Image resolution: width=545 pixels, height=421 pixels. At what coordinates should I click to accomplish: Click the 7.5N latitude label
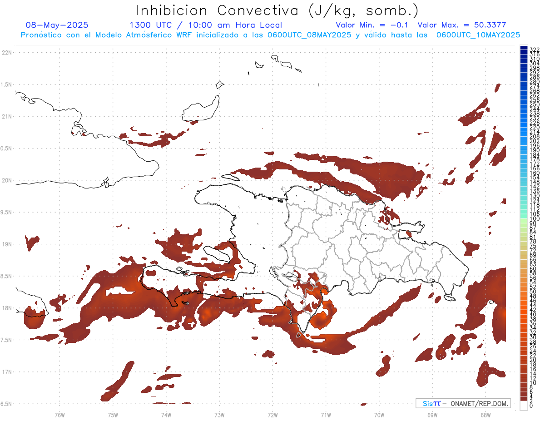[6, 340]
